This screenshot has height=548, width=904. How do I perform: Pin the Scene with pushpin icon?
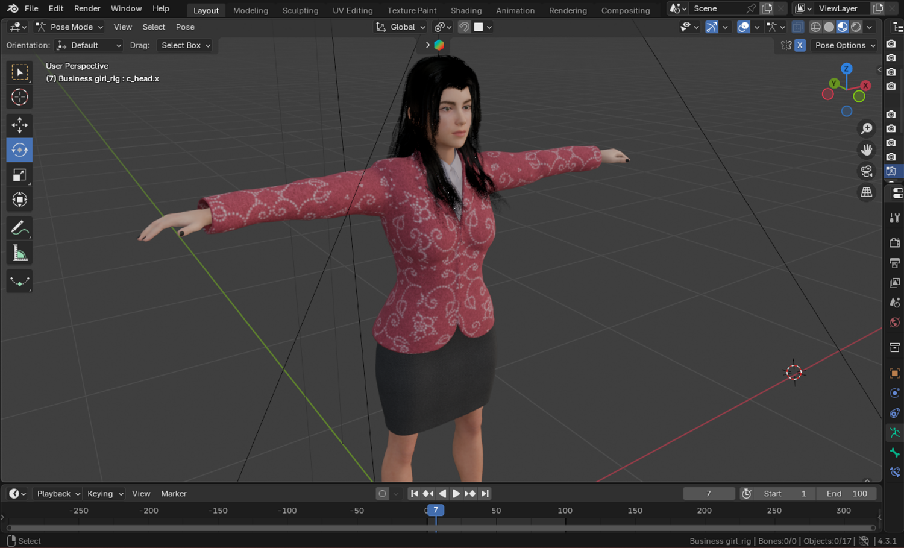click(751, 8)
